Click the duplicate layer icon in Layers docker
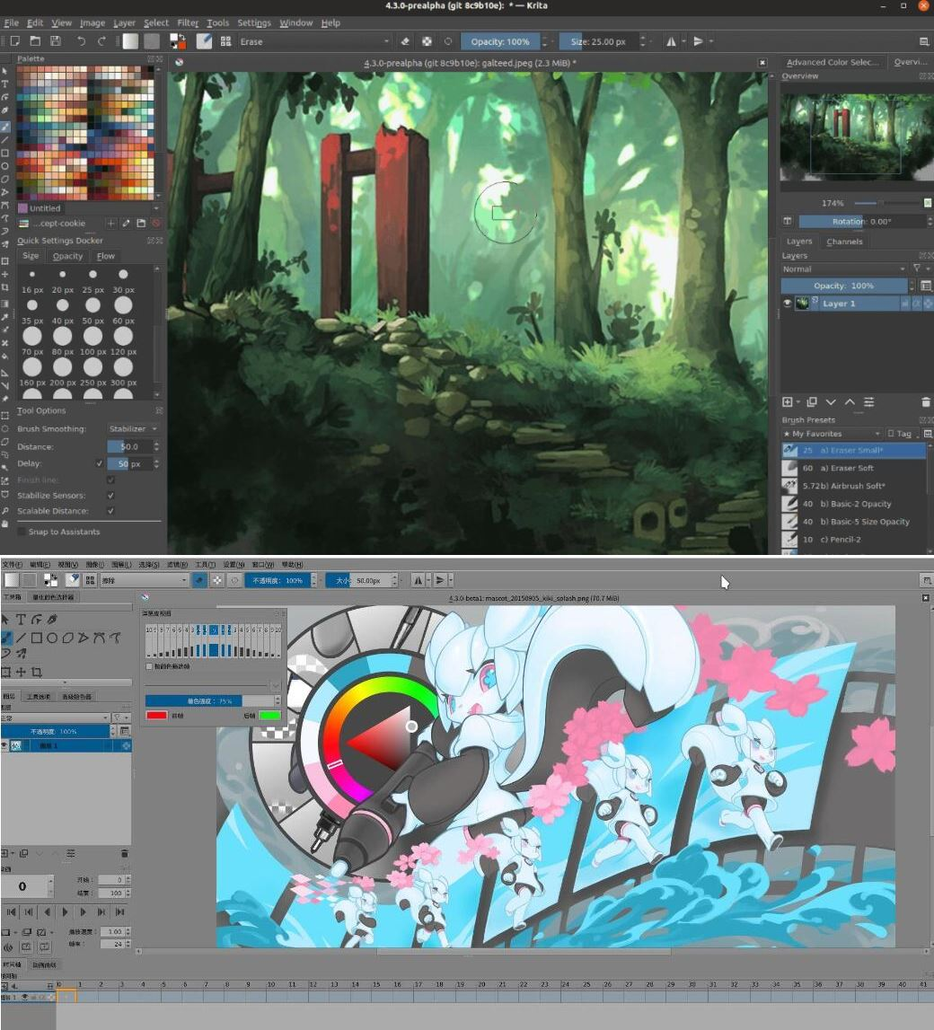The height and width of the screenshot is (1030, 934). pyautogui.click(x=812, y=402)
